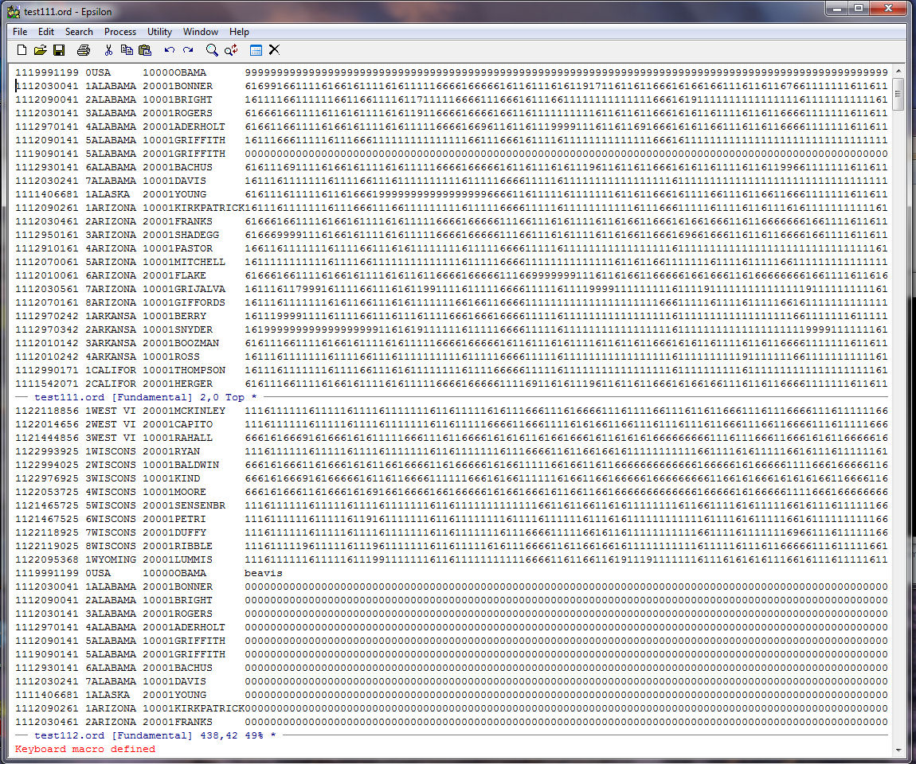Open a file with the folder icon
Screen dimensions: 916x764
click(40, 50)
